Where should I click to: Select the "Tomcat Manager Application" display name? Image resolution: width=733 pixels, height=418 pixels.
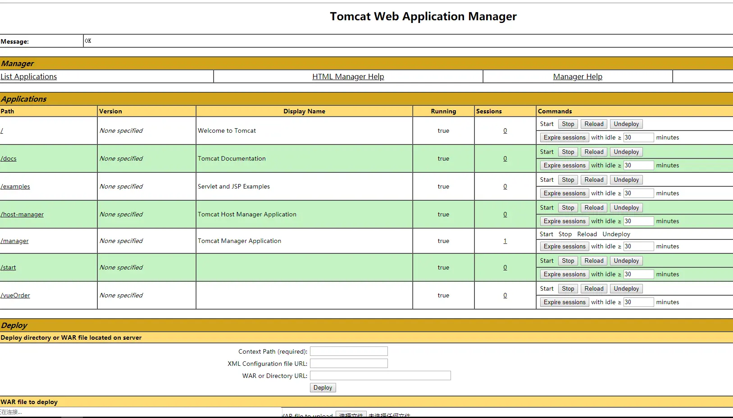pyautogui.click(x=239, y=241)
